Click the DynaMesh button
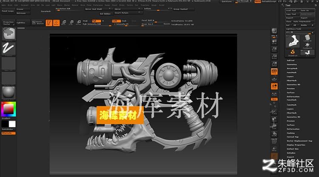This screenshot has height=177, width=319. pos(46,11)
